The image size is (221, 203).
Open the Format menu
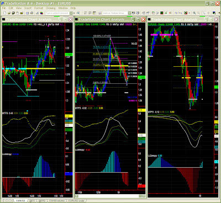(x=39, y=8)
